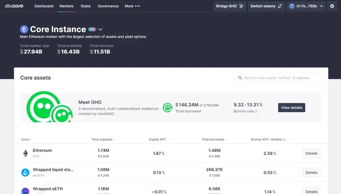
Task: Click the wstETH token icon
Action: coord(25,173)
